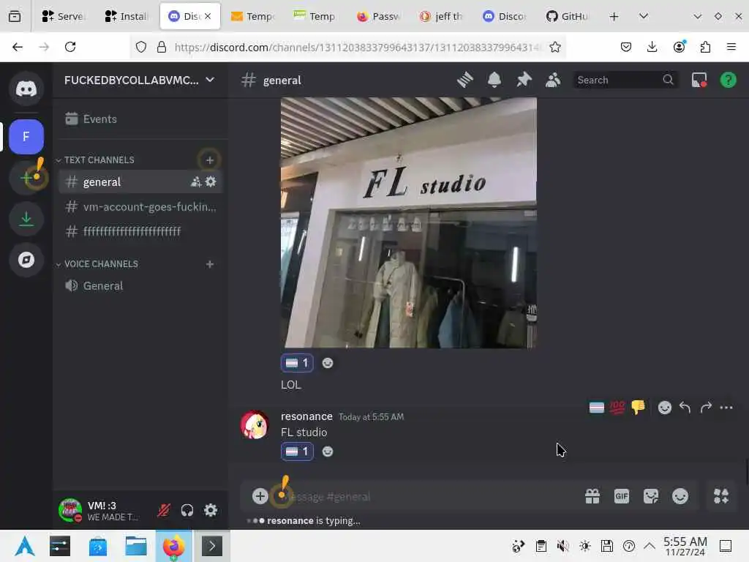The width and height of the screenshot is (749, 562).
Task: Open Nitro gift icon
Action: [592, 496]
